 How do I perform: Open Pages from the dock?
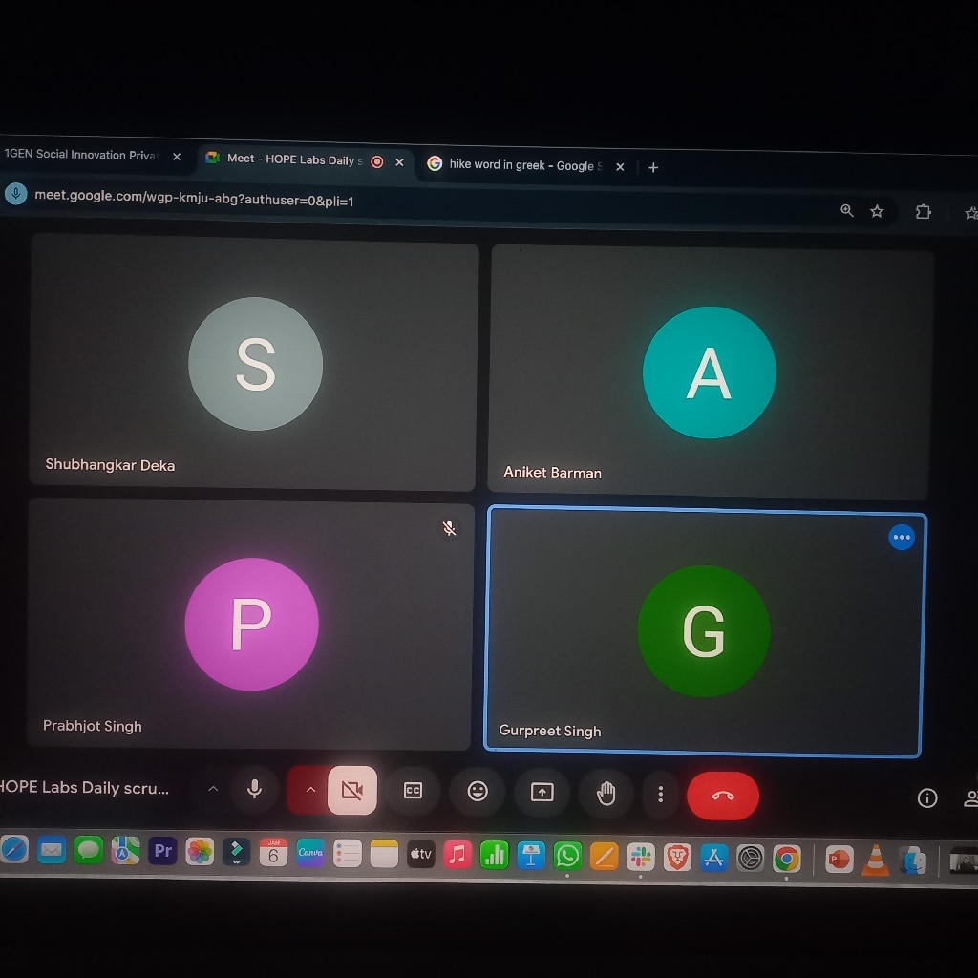pyautogui.click(x=605, y=857)
